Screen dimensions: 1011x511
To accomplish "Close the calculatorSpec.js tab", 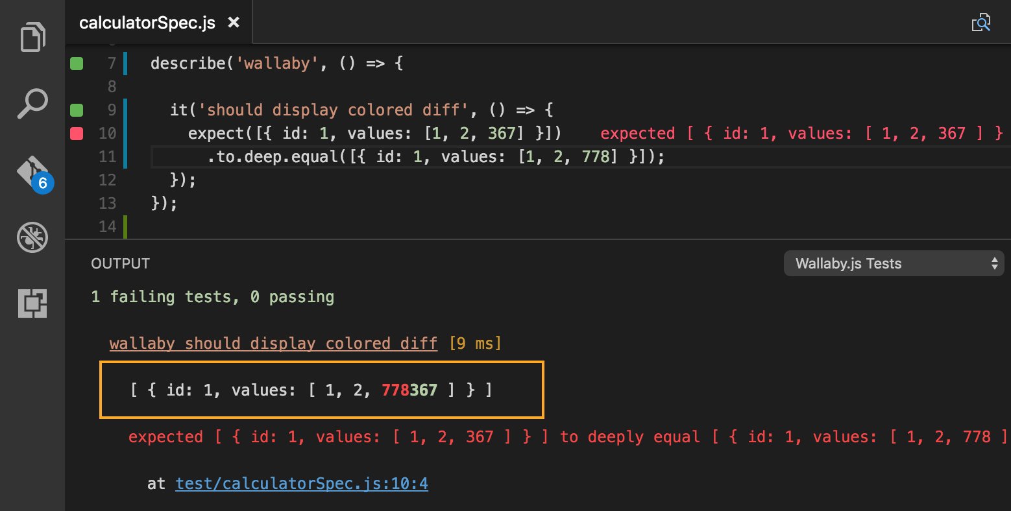I will (x=234, y=23).
